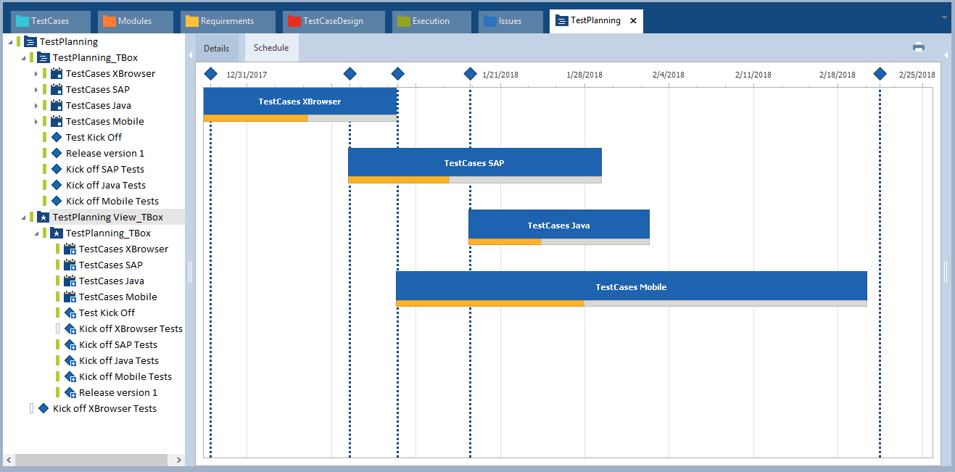Click the Issues tab folder icon

(490, 21)
